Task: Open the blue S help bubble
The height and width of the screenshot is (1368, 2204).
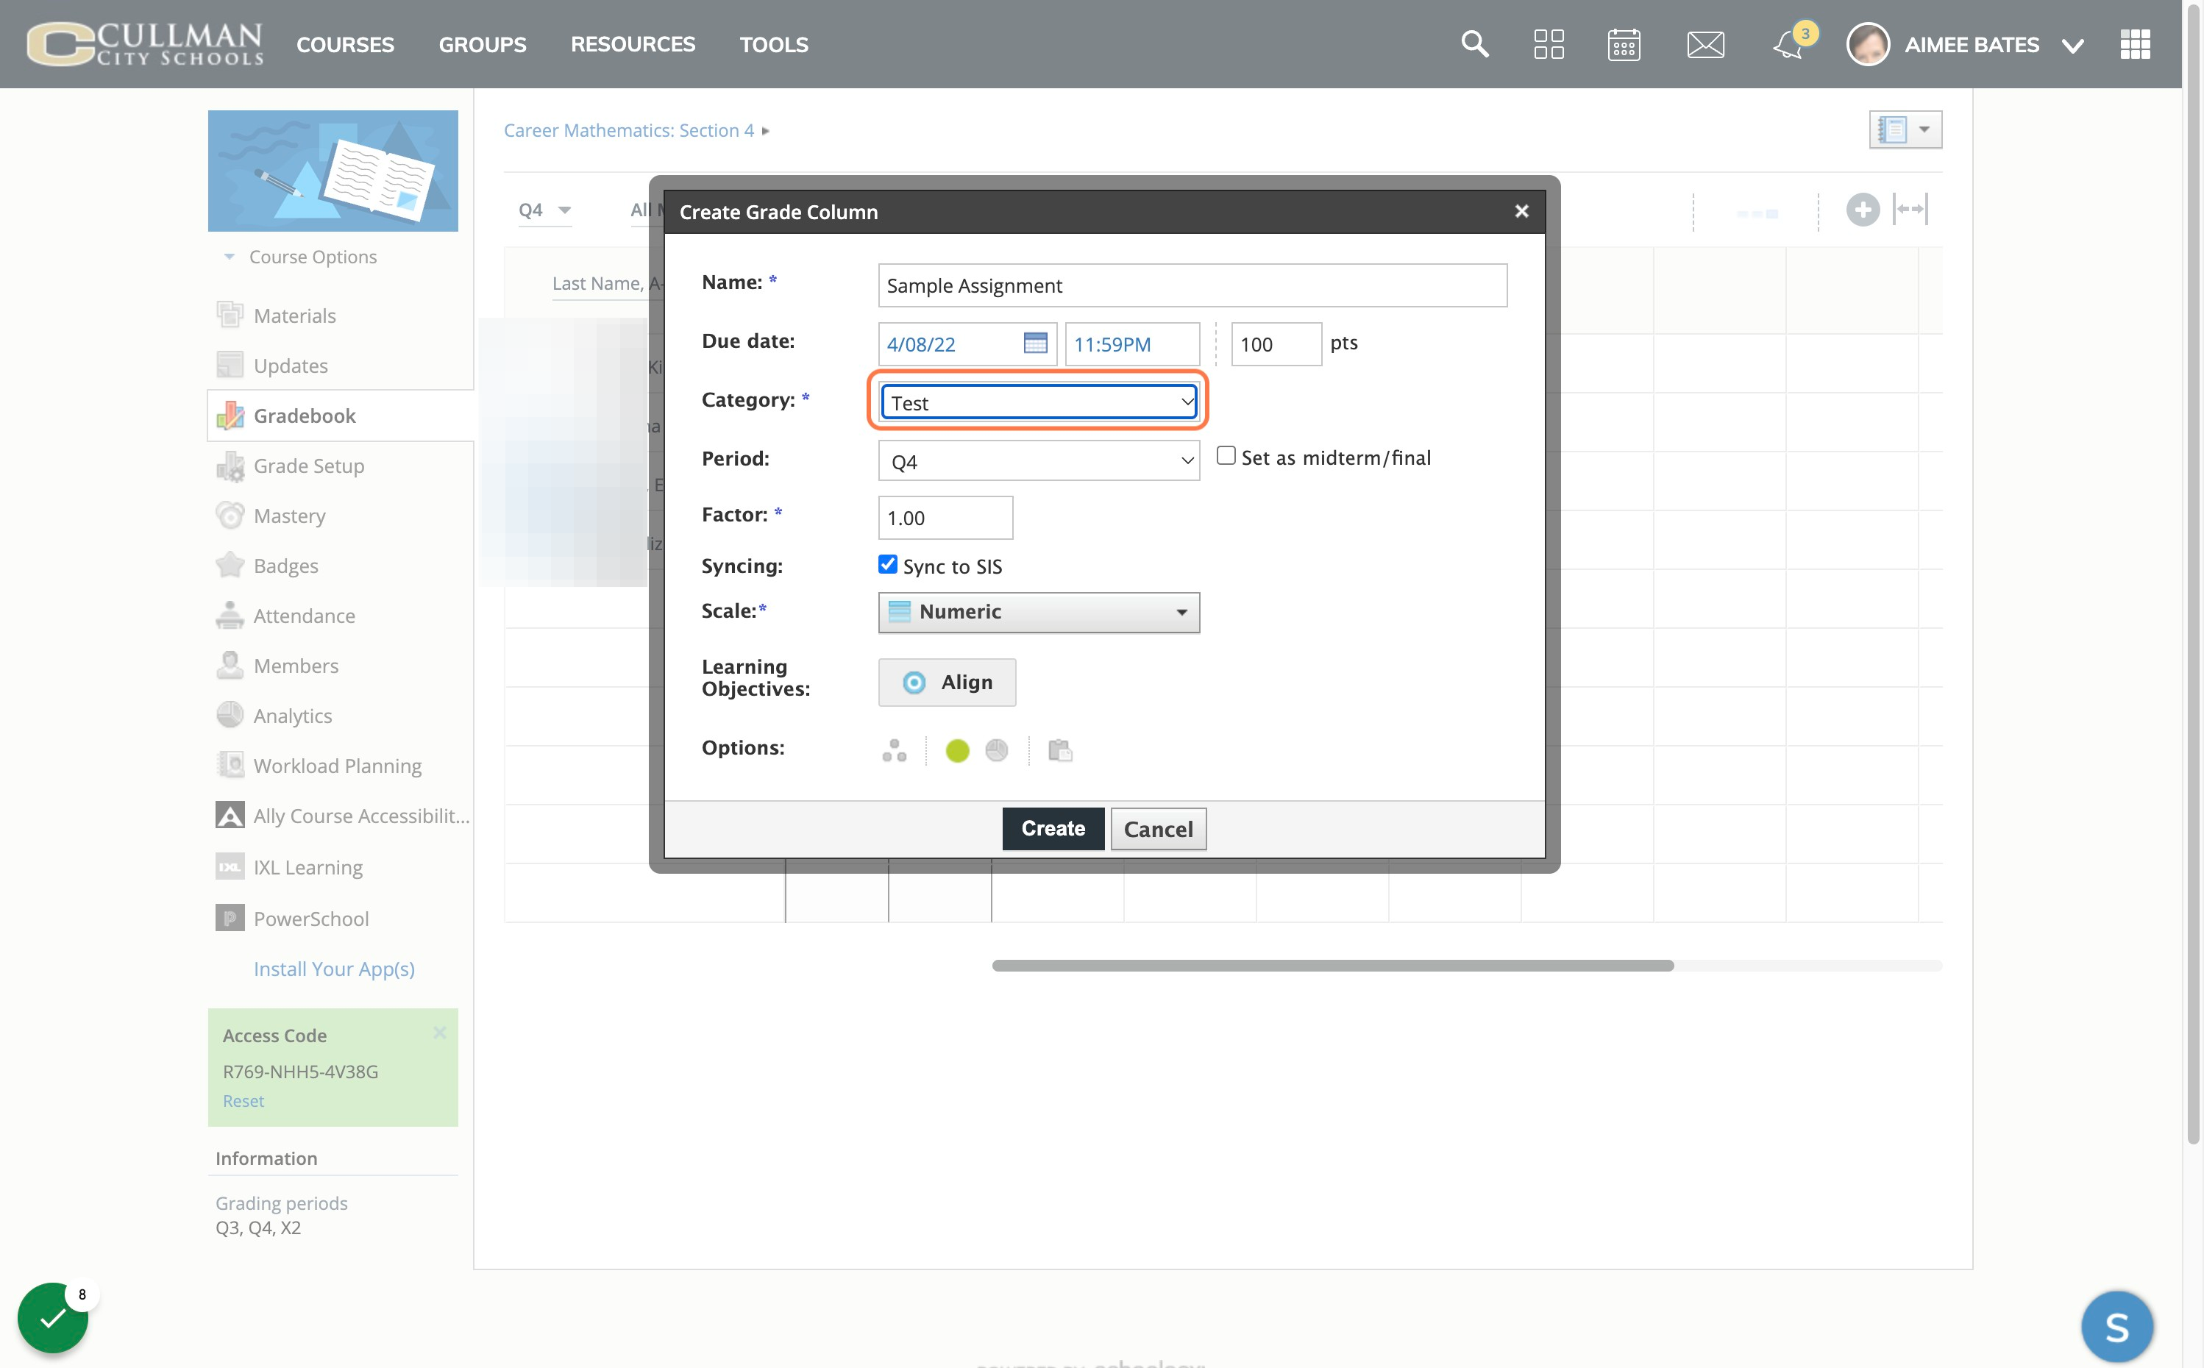Action: [2116, 1326]
